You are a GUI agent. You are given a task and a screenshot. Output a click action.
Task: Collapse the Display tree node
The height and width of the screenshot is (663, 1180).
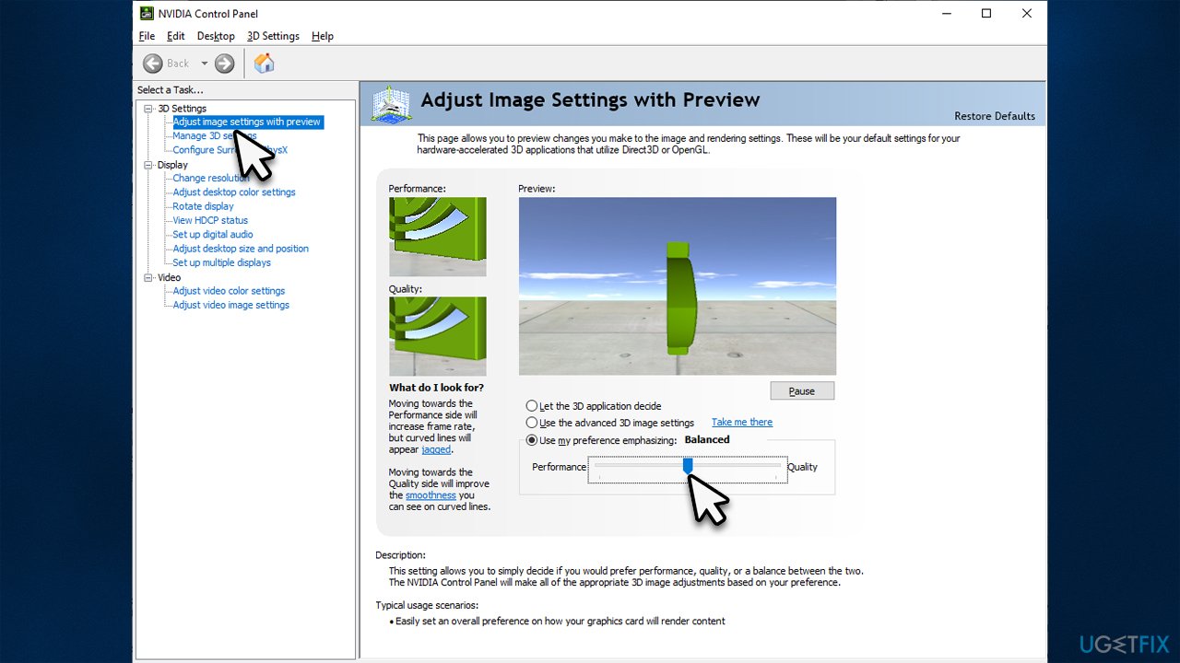(148, 165)
